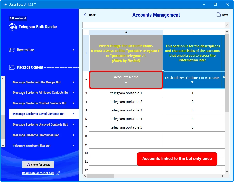The width and height of the screenshot is (234, 182).
Task: Click the 'Never change the accounts name' cell
Action: 126,53
